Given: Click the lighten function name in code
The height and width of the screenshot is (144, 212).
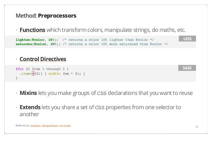Looking at the screenshot, I should (23, 40).
